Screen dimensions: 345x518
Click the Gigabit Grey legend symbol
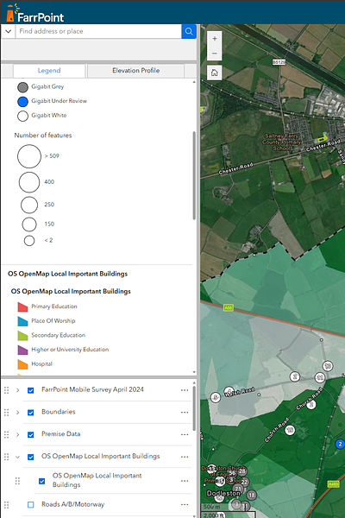click(22, 87)
